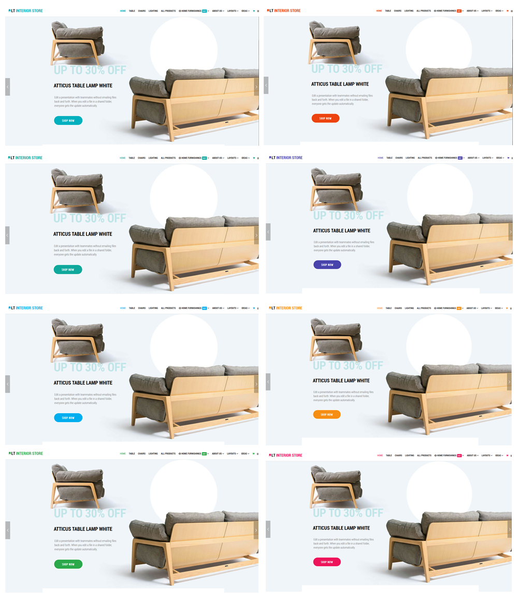The image size is (518, 601).
Task: Expand About Us dropdown in purple theme
Action: pos(473,158)
